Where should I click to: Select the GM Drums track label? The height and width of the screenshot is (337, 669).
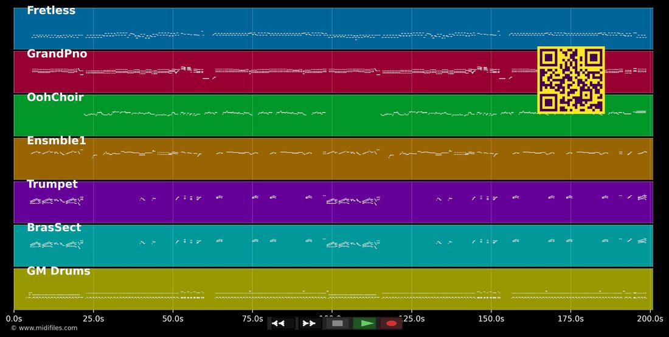pos(58,271)
